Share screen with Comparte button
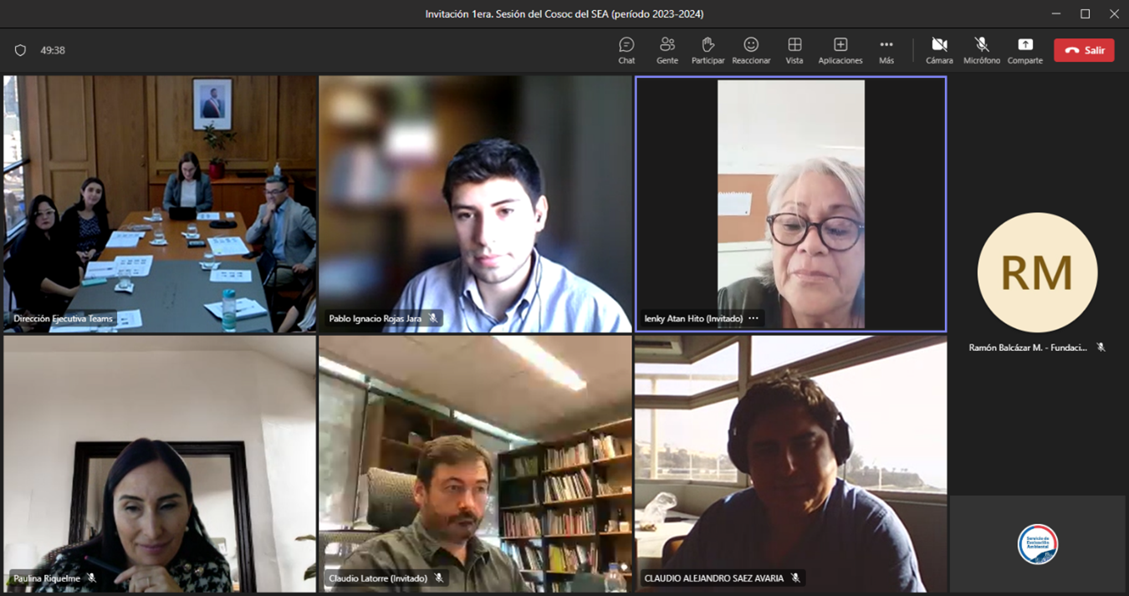 pyautogui.click(x=1024, y=50)
